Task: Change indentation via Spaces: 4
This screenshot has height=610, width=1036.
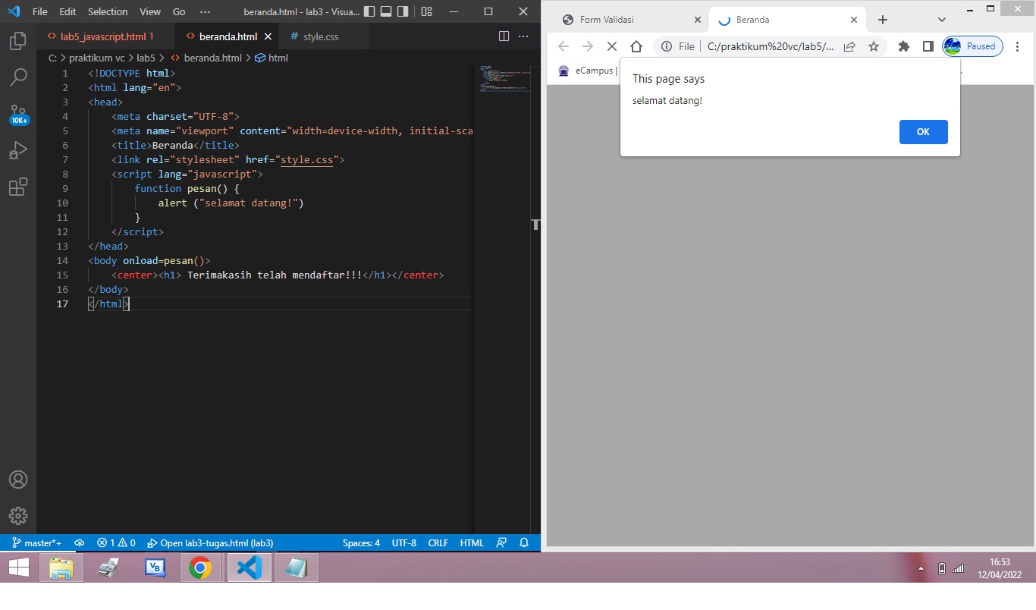Action: (361, 543)
